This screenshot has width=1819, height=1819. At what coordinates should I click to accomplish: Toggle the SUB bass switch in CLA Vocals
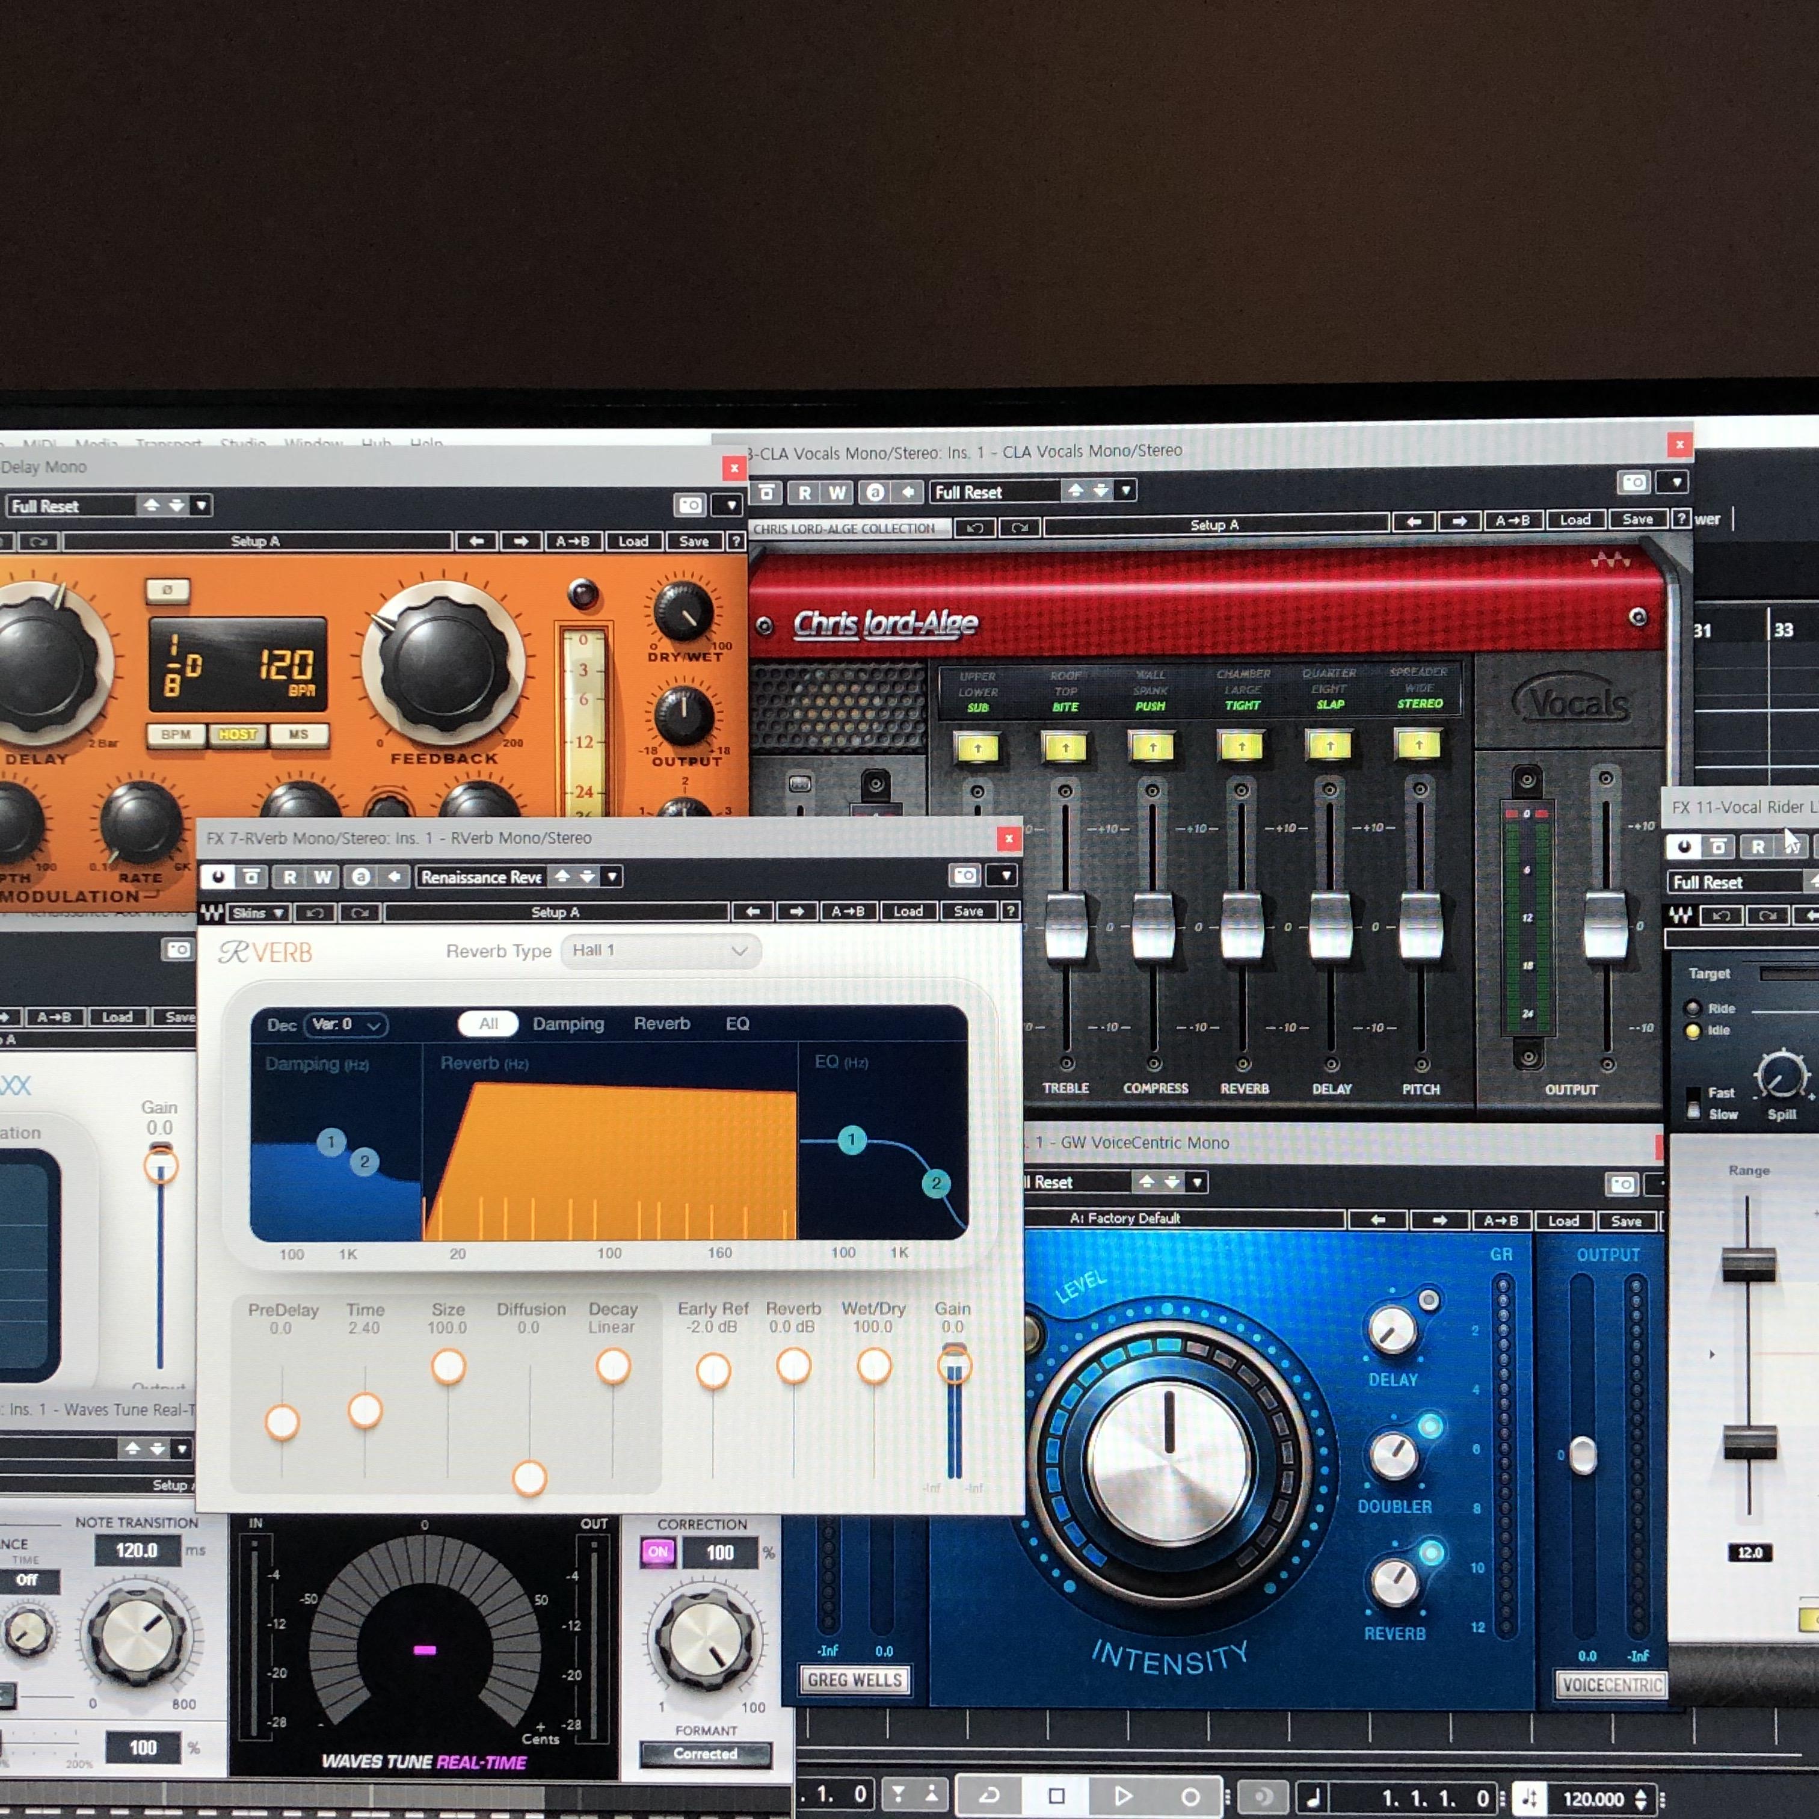click(x=977, y=748)
